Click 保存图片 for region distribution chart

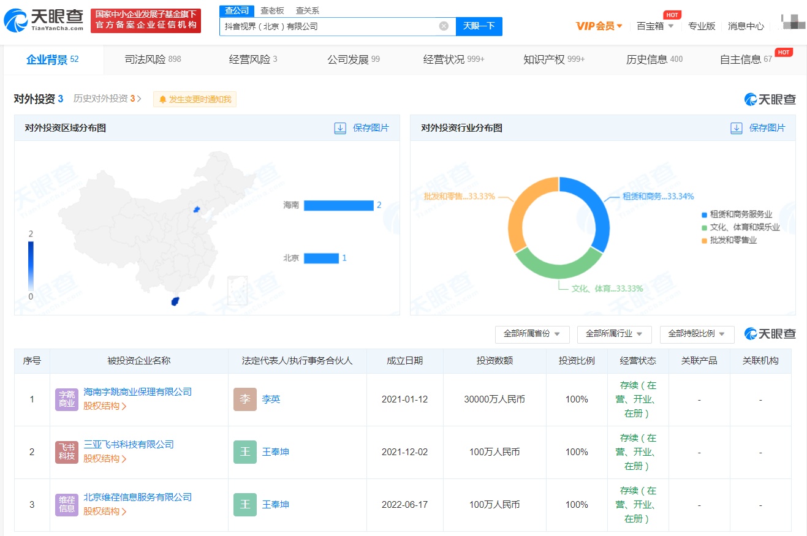click(x=371, y=128)
